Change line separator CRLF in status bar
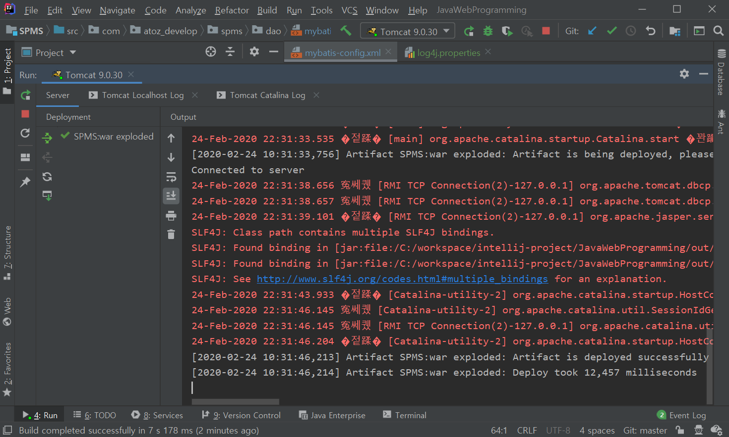The height and width of the screenshot is (437, 729). 527,431
